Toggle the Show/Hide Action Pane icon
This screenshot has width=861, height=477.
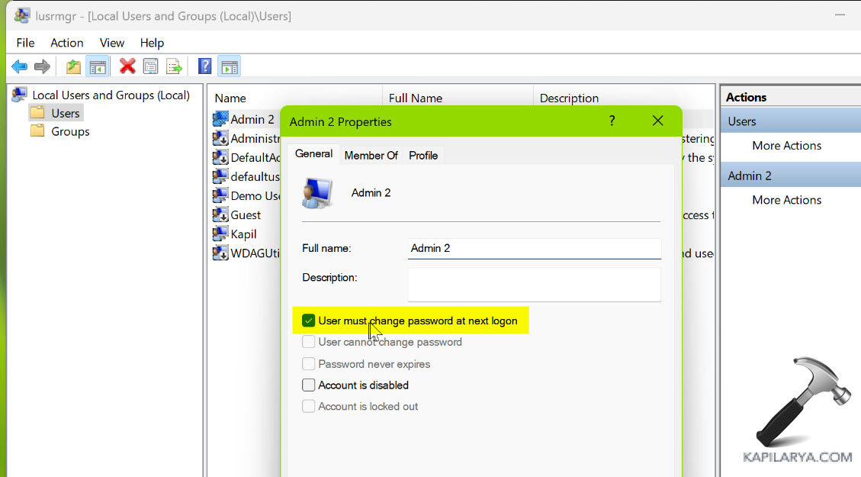[229, 66]
